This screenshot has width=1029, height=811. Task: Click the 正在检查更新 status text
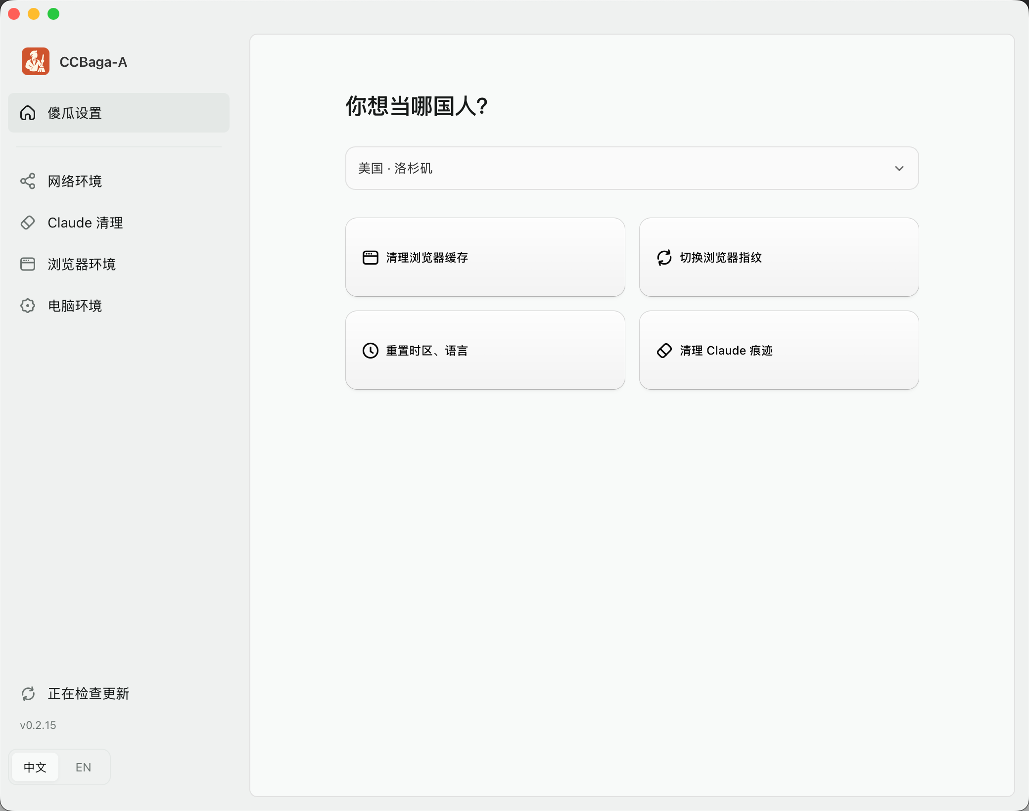[x=89, y=694]
